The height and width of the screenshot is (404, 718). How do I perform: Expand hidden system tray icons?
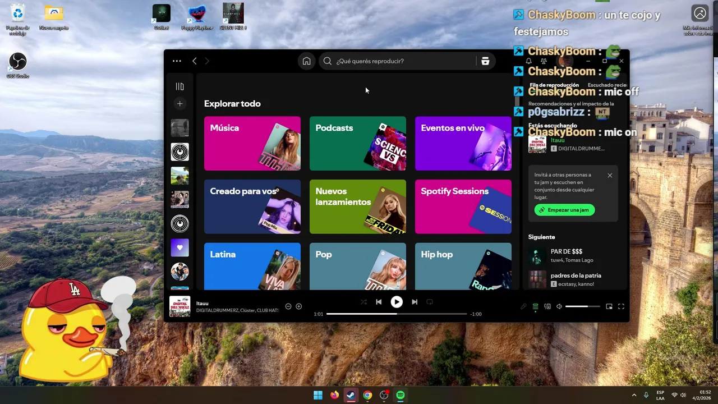tap(634, 395)
